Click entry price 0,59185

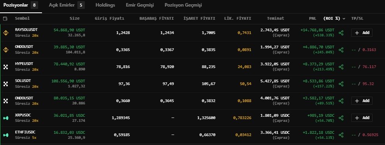[x=122, y=135]
